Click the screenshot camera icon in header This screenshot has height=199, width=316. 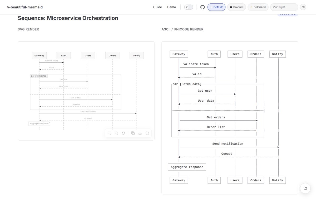pyautogui.click(x=303, y=7)
